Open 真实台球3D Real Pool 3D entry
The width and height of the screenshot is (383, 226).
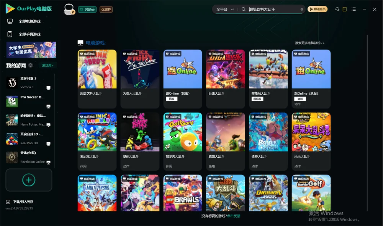29,139
